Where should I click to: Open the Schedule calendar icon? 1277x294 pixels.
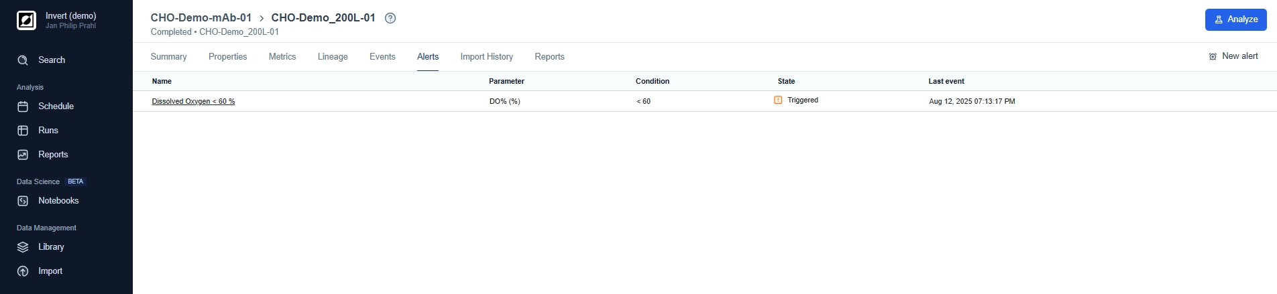tap(23, 106)
